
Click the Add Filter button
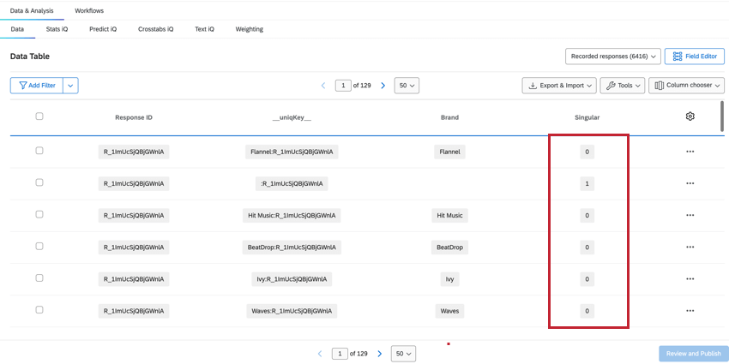(36, 86)
